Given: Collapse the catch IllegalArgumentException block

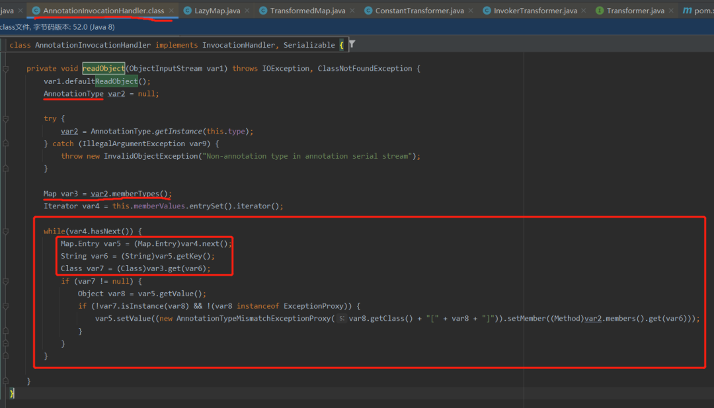Looking at the screenshot, I should (6, 143).
